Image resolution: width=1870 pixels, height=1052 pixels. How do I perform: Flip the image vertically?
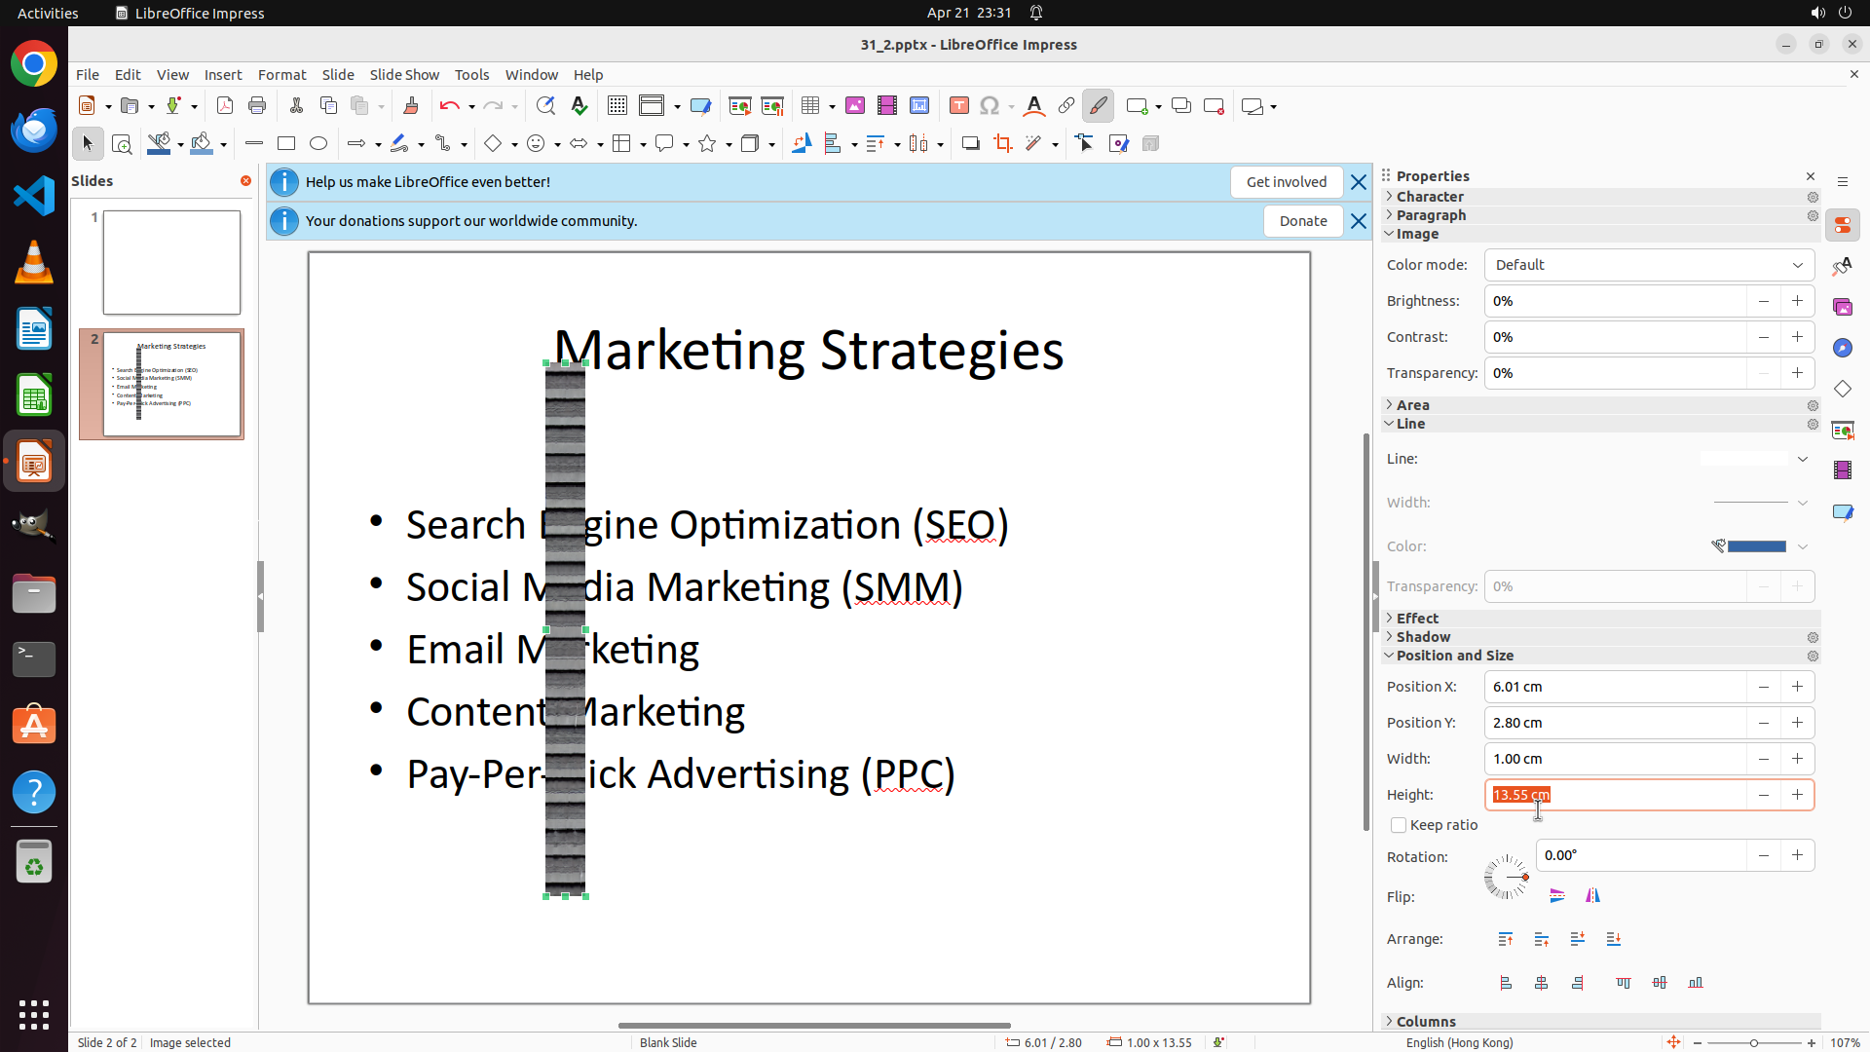point(1557,896)
